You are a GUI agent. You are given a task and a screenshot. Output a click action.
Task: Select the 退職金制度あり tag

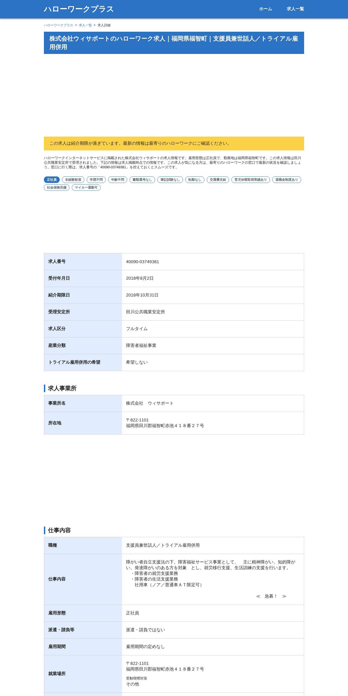287,180
